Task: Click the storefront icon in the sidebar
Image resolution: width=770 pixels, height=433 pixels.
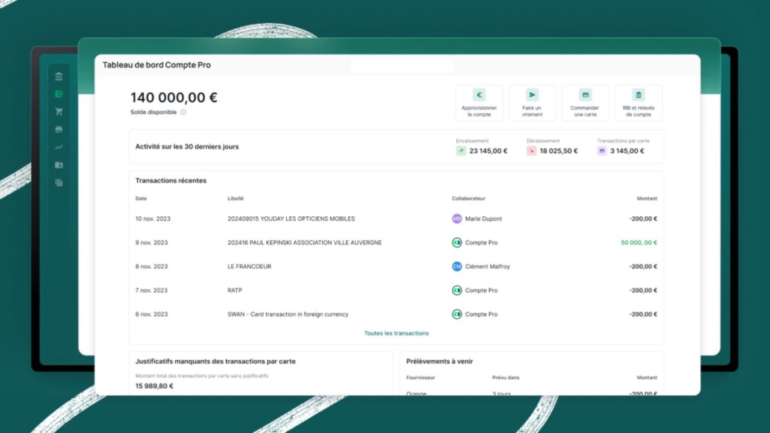Action: click(x=59, y=130)
